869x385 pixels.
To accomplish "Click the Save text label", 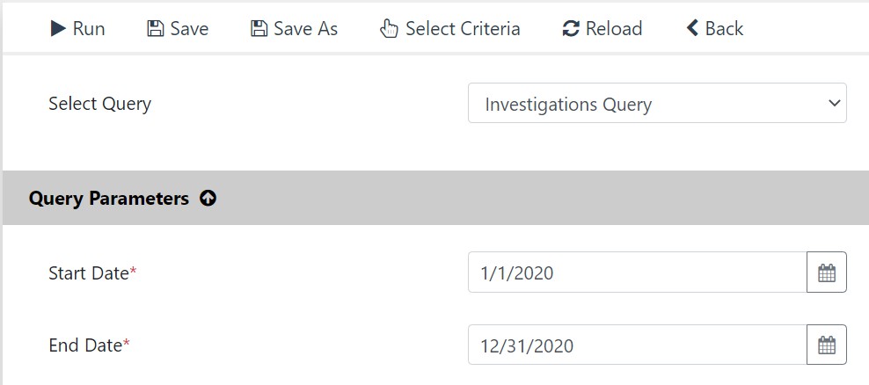I will tap(189, 28).
